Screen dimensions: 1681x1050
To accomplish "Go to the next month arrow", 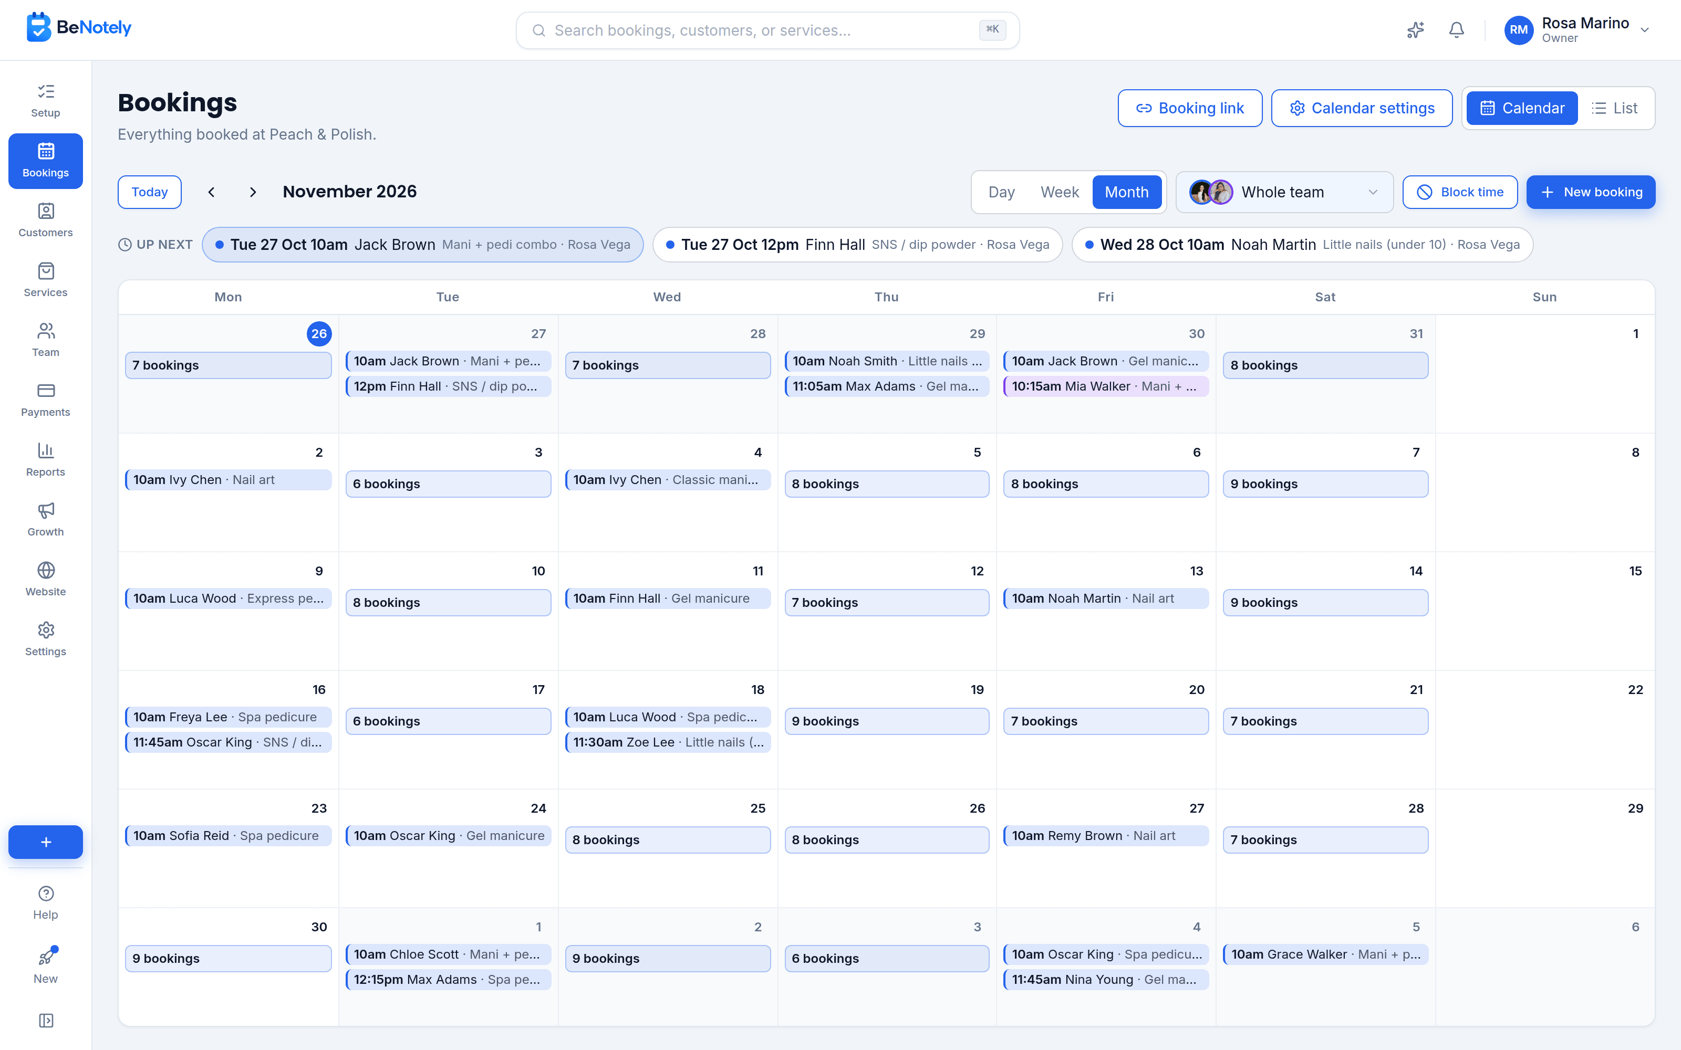I will 253,192.
